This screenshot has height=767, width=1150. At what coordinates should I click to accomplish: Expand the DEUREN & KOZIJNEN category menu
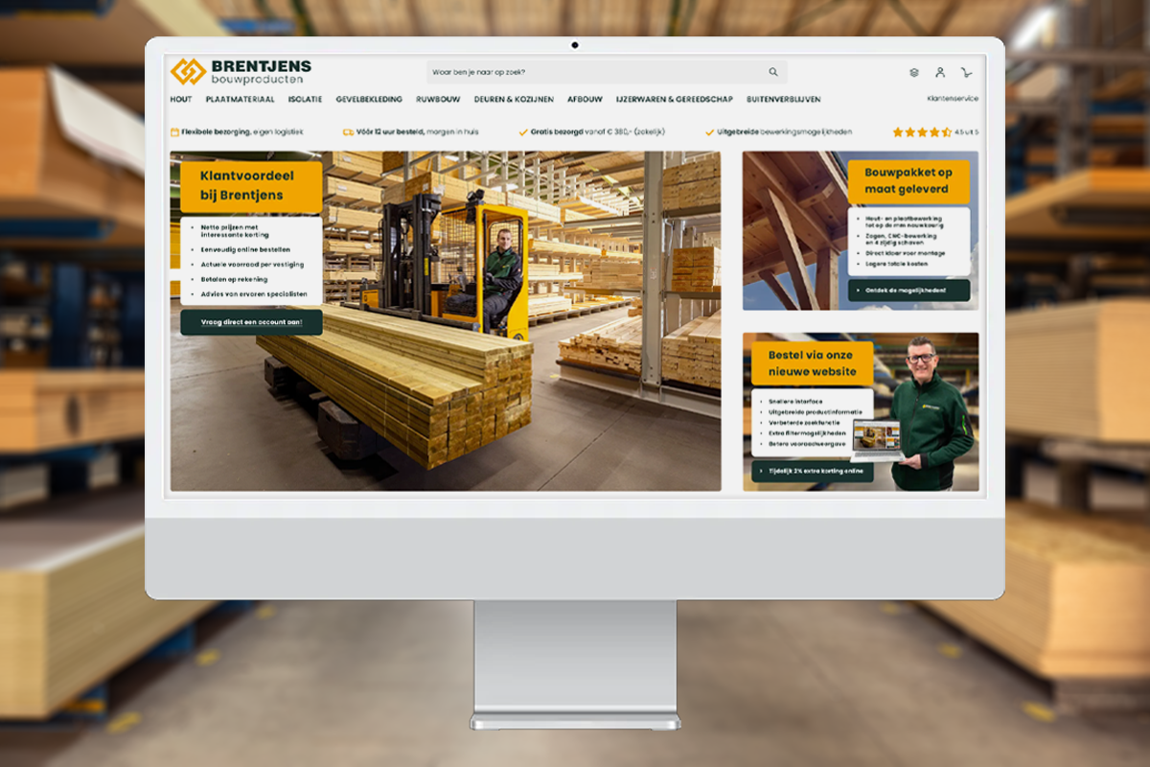(514, 99)
